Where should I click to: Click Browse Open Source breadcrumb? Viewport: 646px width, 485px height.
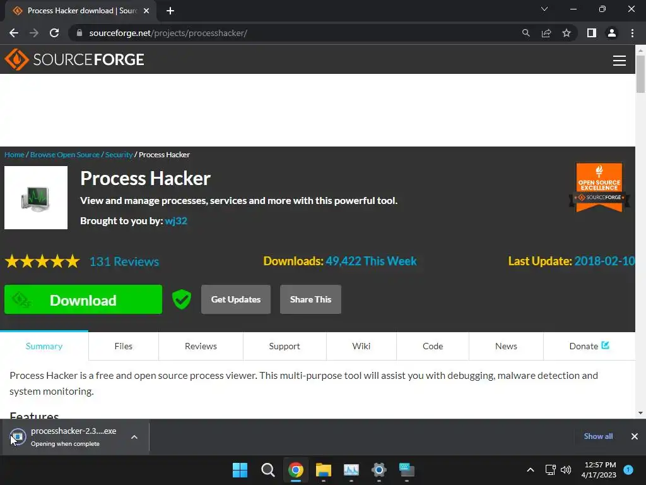65,155
